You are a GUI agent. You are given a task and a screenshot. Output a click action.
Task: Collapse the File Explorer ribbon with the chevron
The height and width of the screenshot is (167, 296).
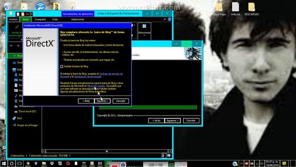(x=165, y=19)
